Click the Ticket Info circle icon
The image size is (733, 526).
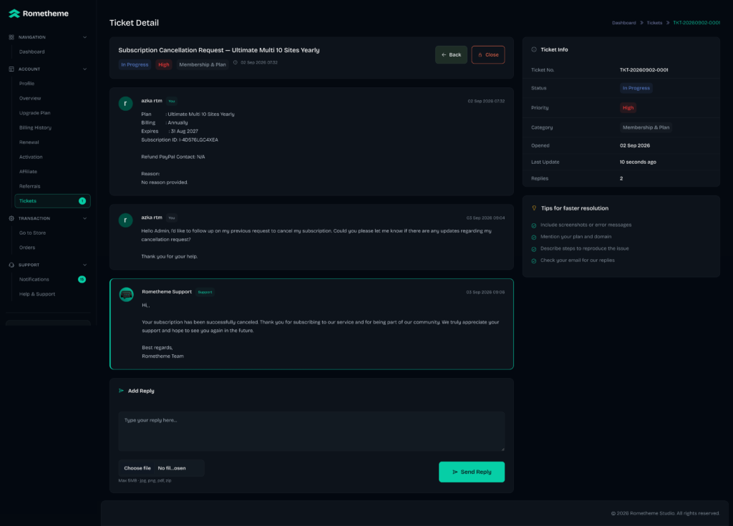pos(534,49)
